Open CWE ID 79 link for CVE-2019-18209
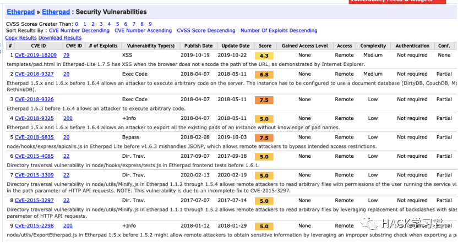458x243 pixels. pos(66,55)
